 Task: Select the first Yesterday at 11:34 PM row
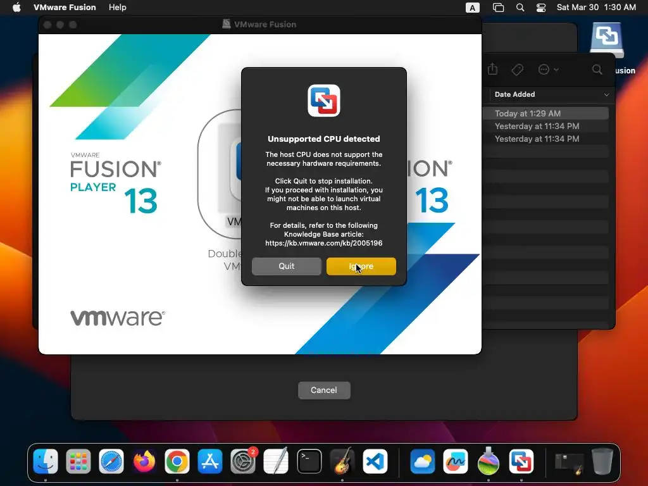[x=546, y=126]
